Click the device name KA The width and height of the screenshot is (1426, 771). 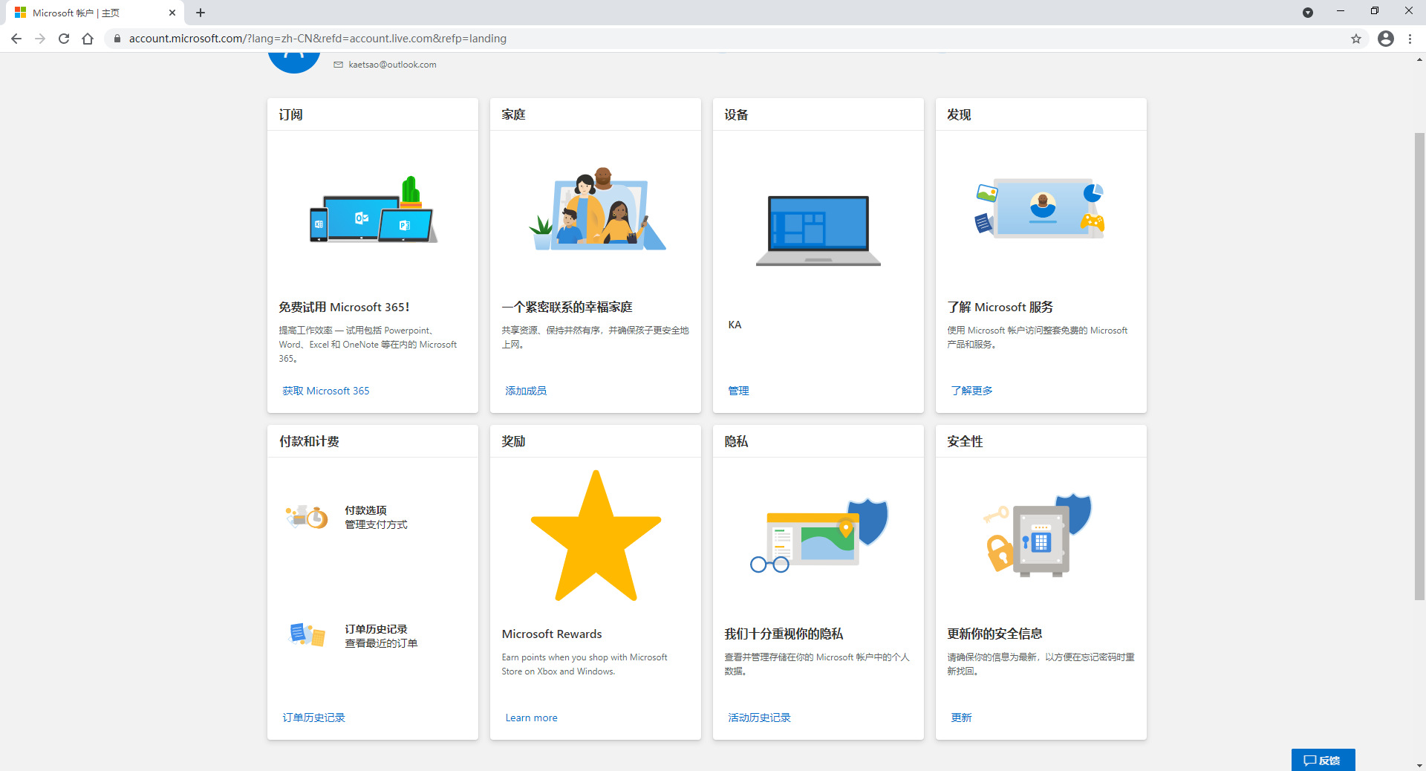pos(735,325)
